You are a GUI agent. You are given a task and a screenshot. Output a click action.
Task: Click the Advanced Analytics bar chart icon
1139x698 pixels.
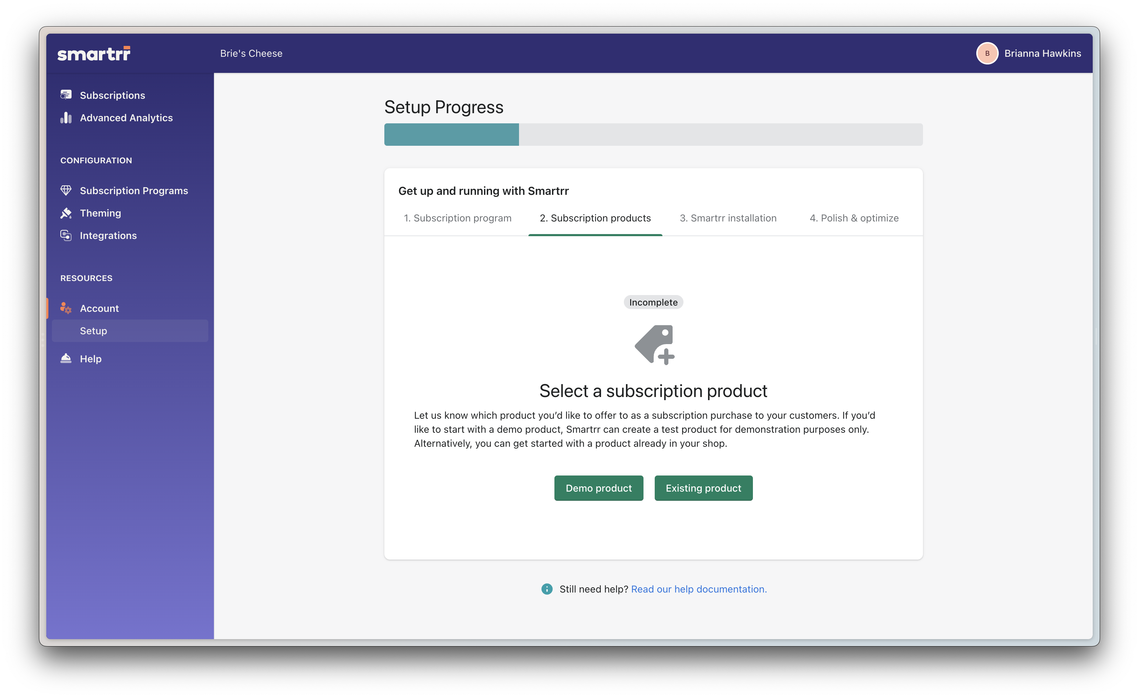coord(66,118)
